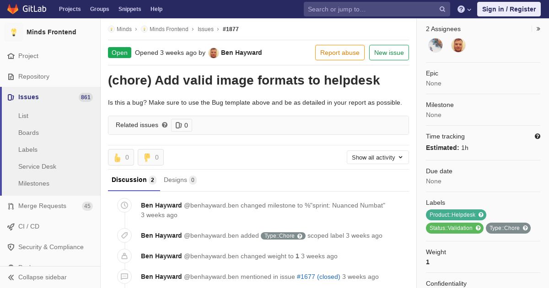Switch to the Designs tab
Image resolution: width=549 pixels, height=288 pixels.
pyautogui.click(x=180, y=180)
